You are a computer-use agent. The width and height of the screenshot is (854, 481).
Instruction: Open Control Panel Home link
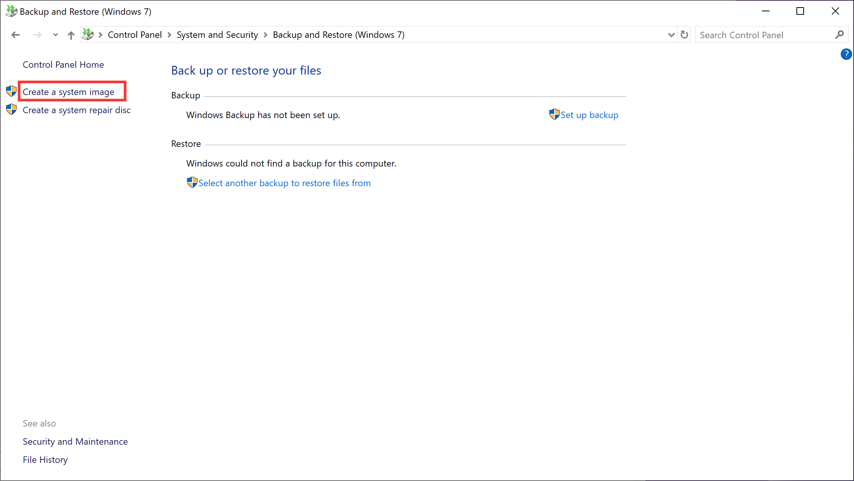[63, 64]
